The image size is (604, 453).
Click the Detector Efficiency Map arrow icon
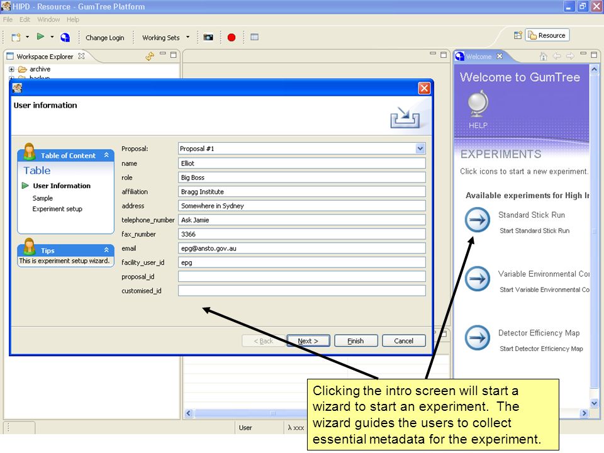[x=478, y=337]
